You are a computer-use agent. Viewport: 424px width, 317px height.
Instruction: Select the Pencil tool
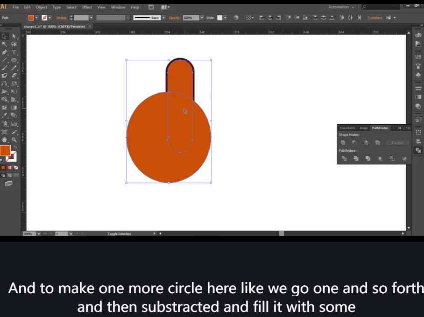pyautogui.click(x=14, y=68)
